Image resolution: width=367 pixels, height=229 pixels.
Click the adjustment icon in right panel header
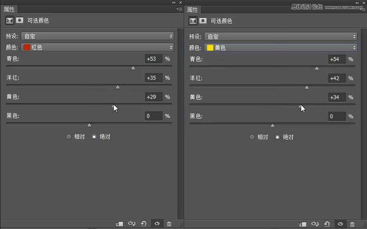(193, 21)
